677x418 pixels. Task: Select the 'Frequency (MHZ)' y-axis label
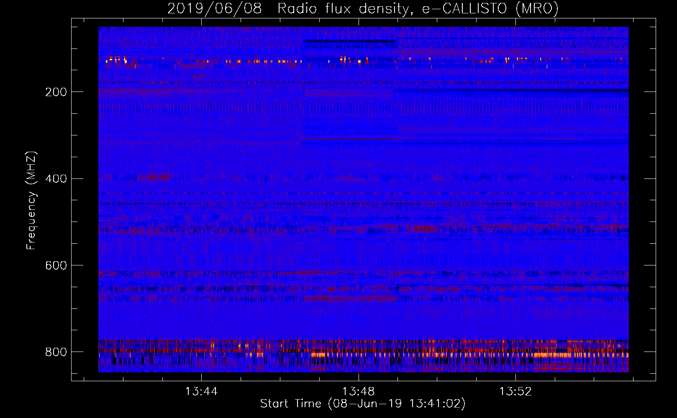[x=31, y=201]
